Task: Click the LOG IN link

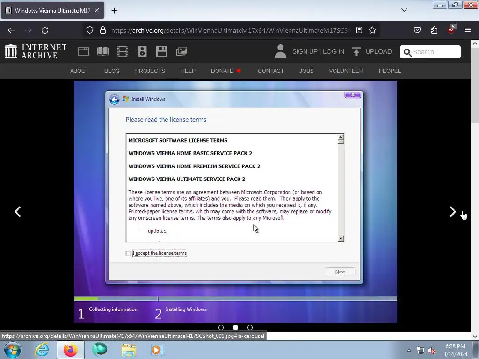Action: pyautogui.click(x=333, y=51)
